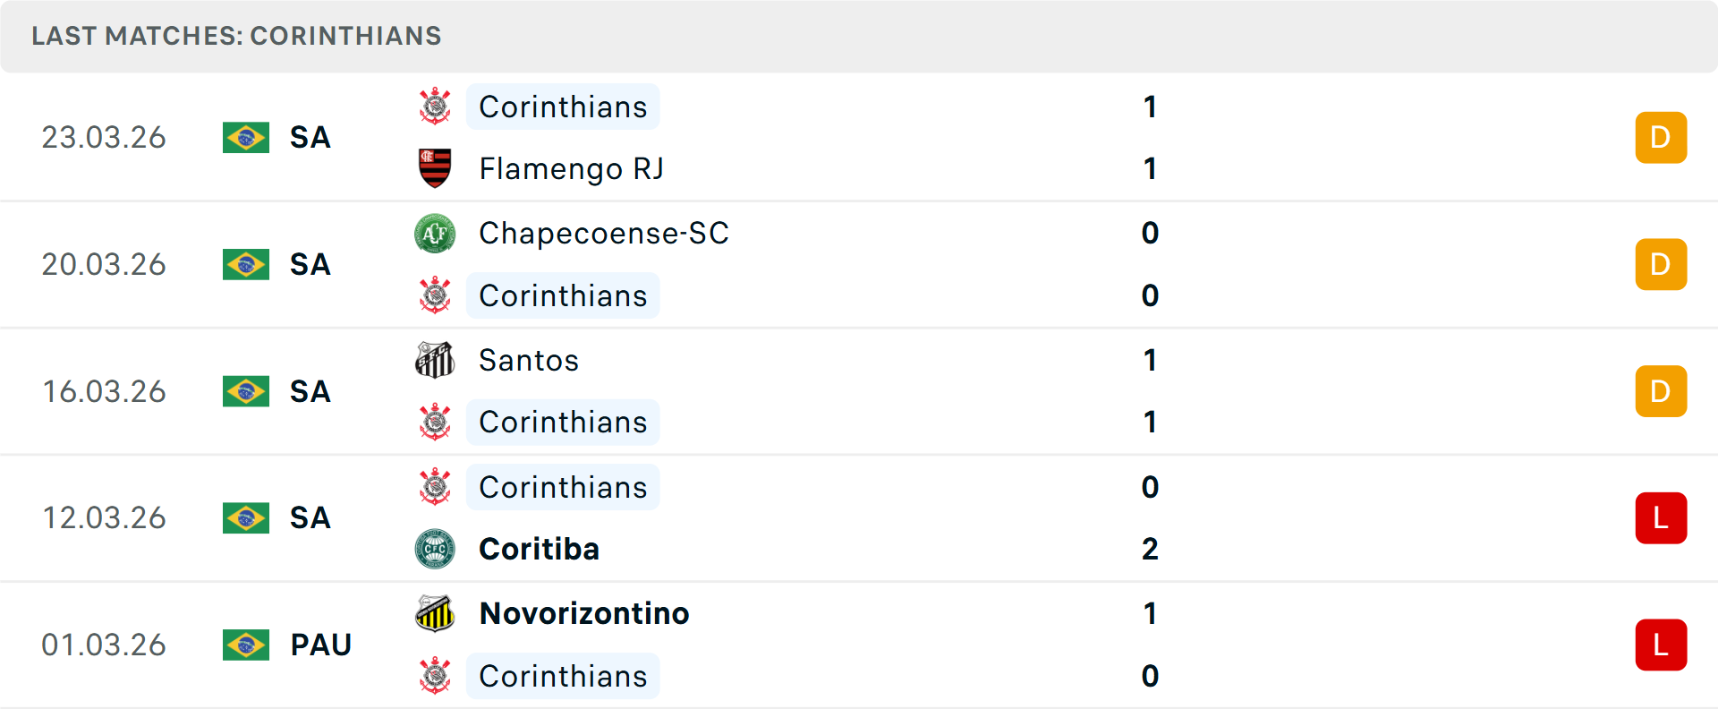Image resolution: width=1718 pixels, height=709 pixels.
Task: Select the L badge for the Coritiba loss
Action: [x=1661, y=518]
